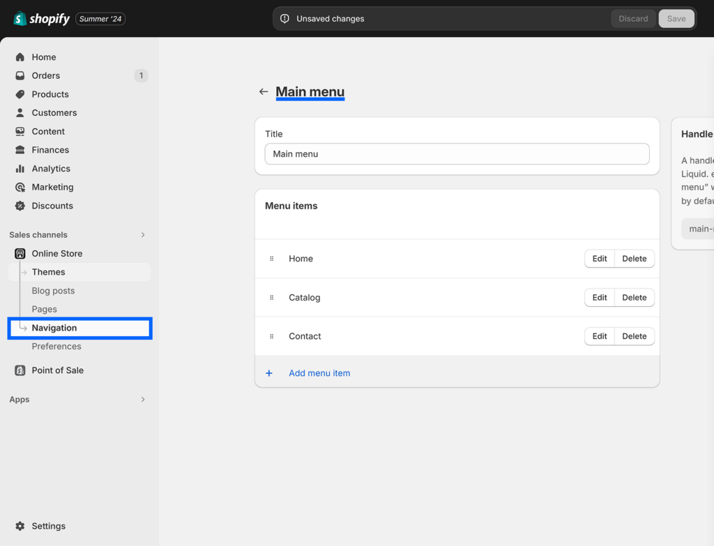This screenshot has width=714, height=546.
Task: Open Point of Sale
Action: (57, 370)
